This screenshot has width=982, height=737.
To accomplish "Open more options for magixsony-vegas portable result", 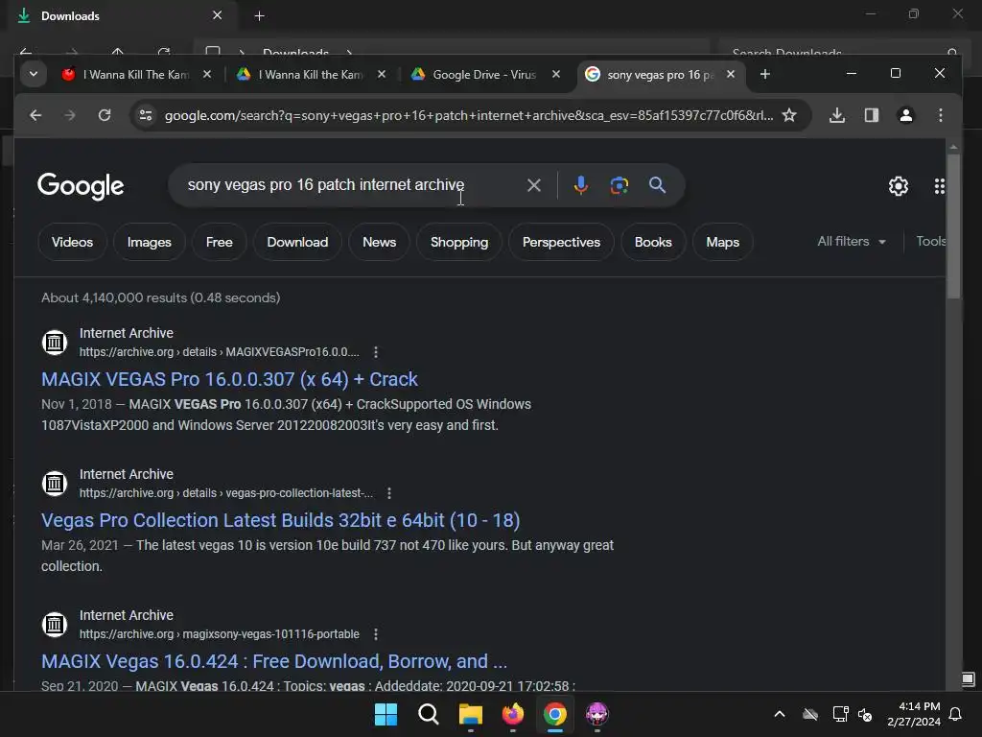I will pyautogui.click(x=376, y=634).
